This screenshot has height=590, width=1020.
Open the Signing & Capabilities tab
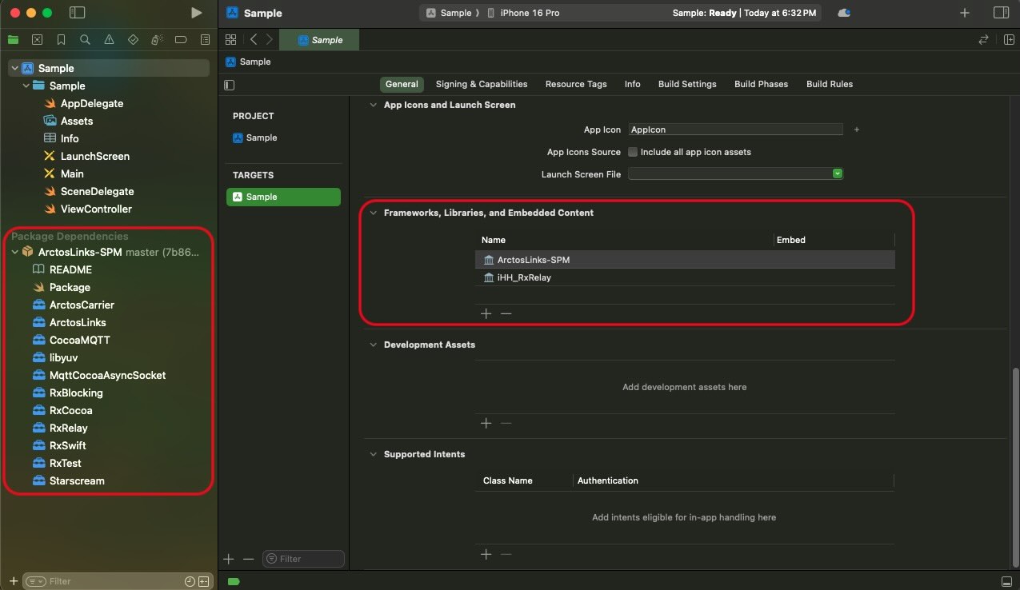click(x=481, y=84)
